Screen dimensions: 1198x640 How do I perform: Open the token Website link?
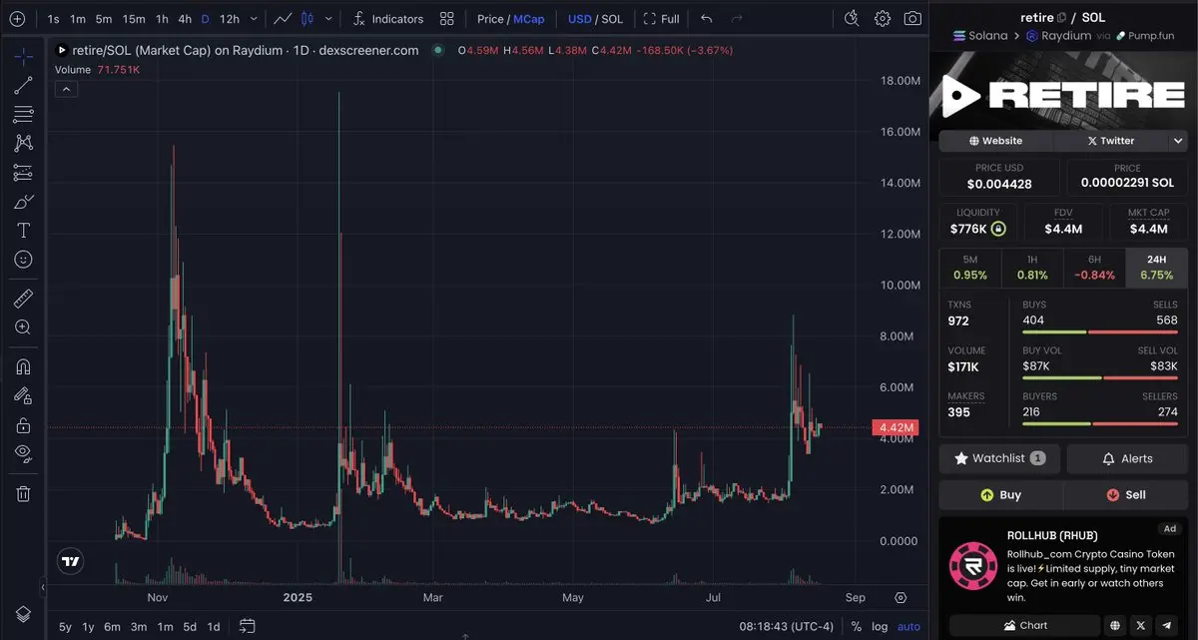(x=995, y=141)
